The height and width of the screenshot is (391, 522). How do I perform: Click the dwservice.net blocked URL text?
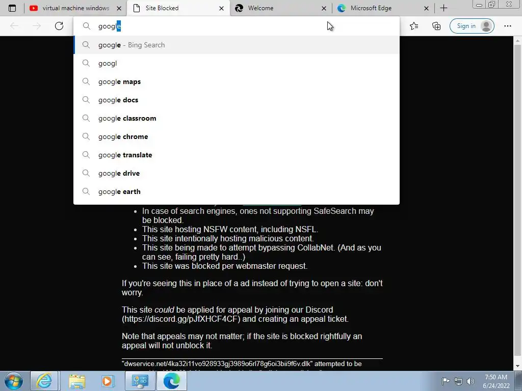coord(218,364)
